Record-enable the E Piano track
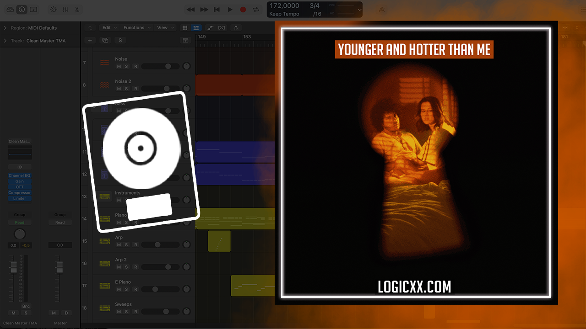 pos(135,290)
